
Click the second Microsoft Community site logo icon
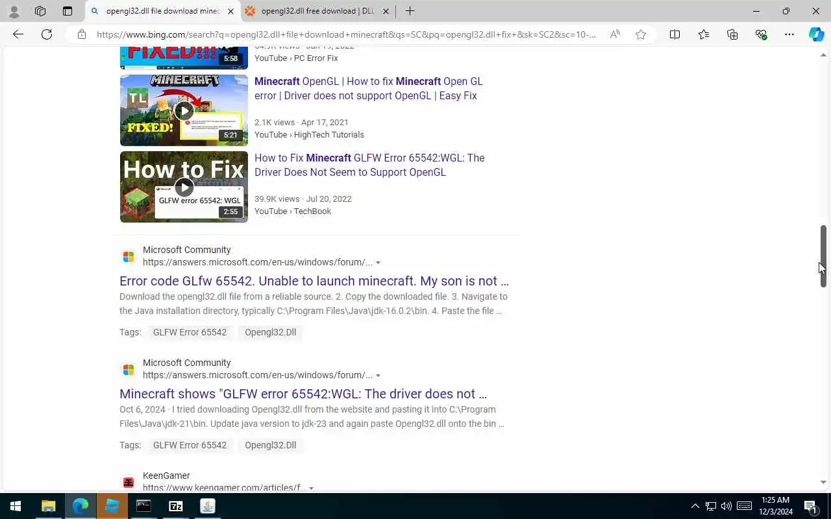pyautogui.click(x=129, y=369)
